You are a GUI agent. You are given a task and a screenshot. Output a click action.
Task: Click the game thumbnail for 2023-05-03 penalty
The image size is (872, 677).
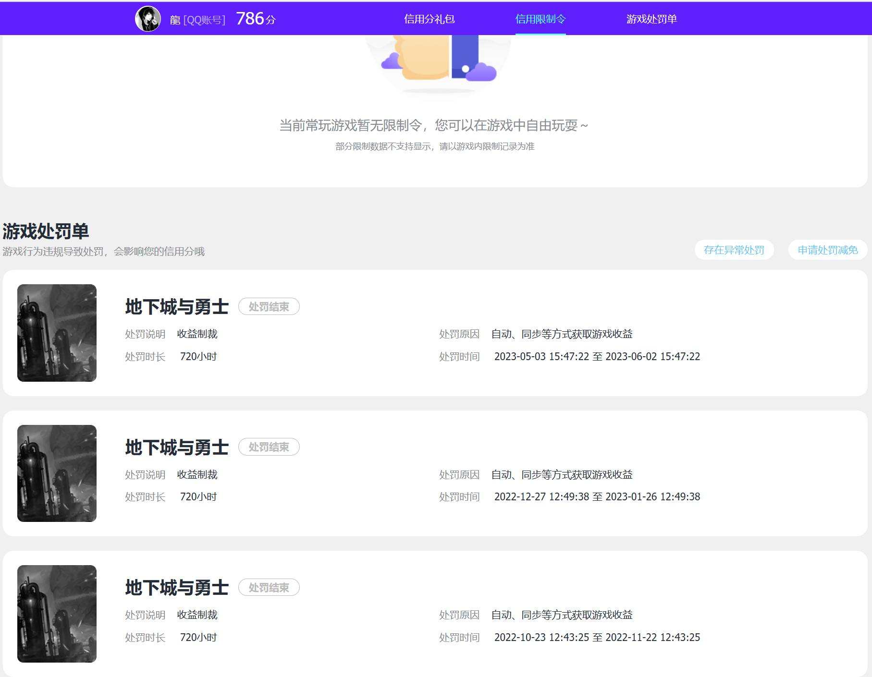click(x=57, y=333)
